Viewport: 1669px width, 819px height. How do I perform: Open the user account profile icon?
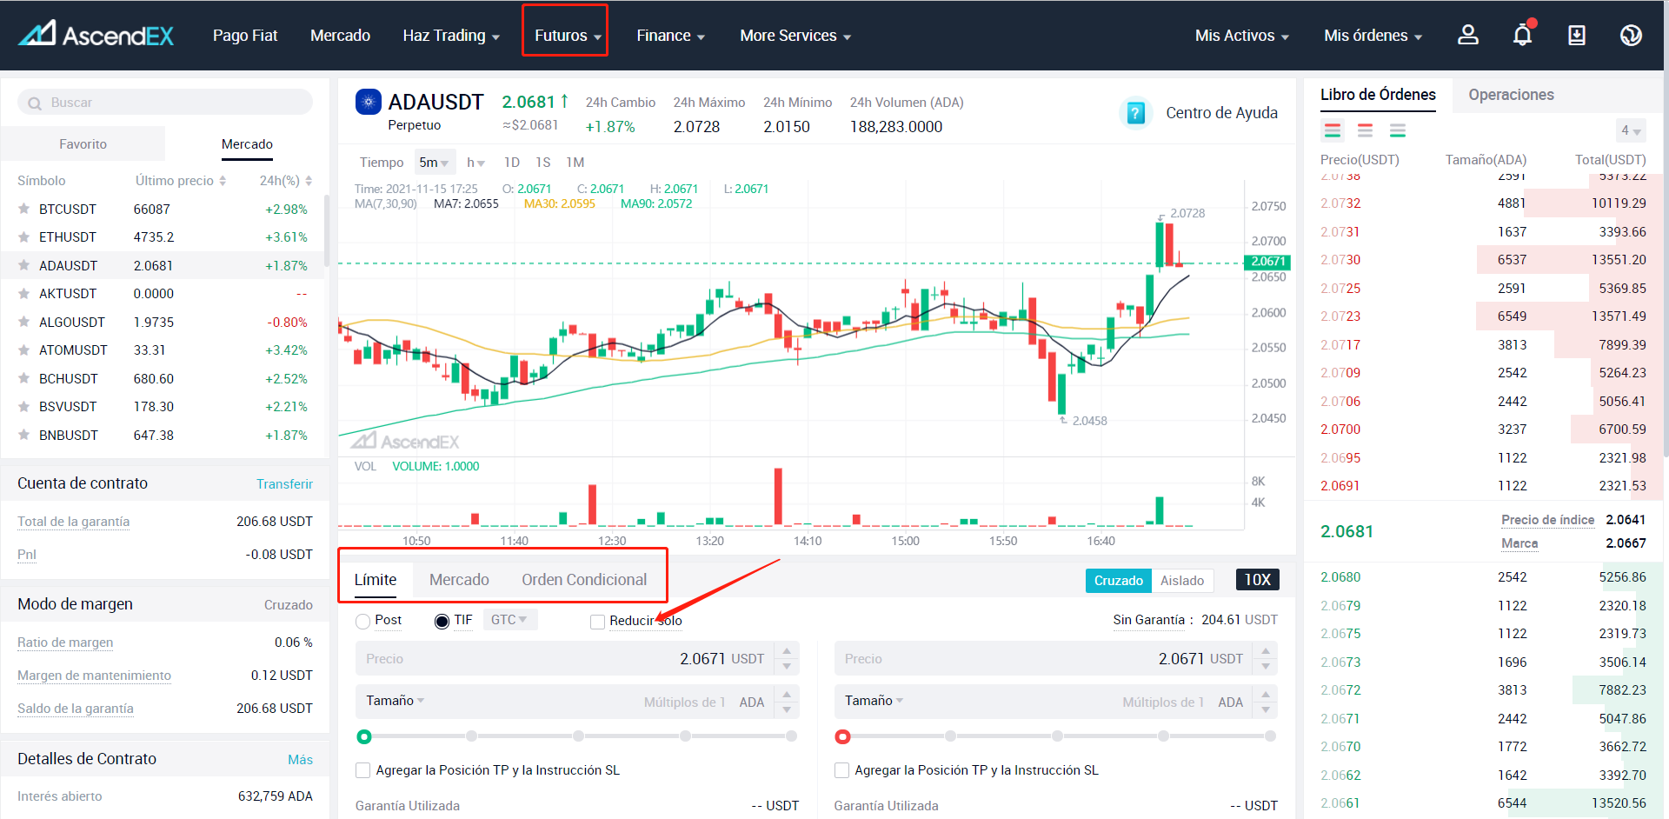pyautogui.click(x=1468, y=35)
